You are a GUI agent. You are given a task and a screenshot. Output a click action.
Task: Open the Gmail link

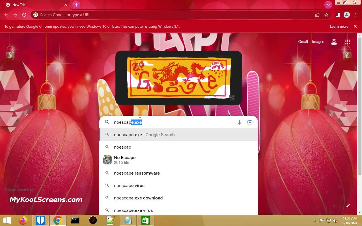pyautogui.click(x=303, y=42)
